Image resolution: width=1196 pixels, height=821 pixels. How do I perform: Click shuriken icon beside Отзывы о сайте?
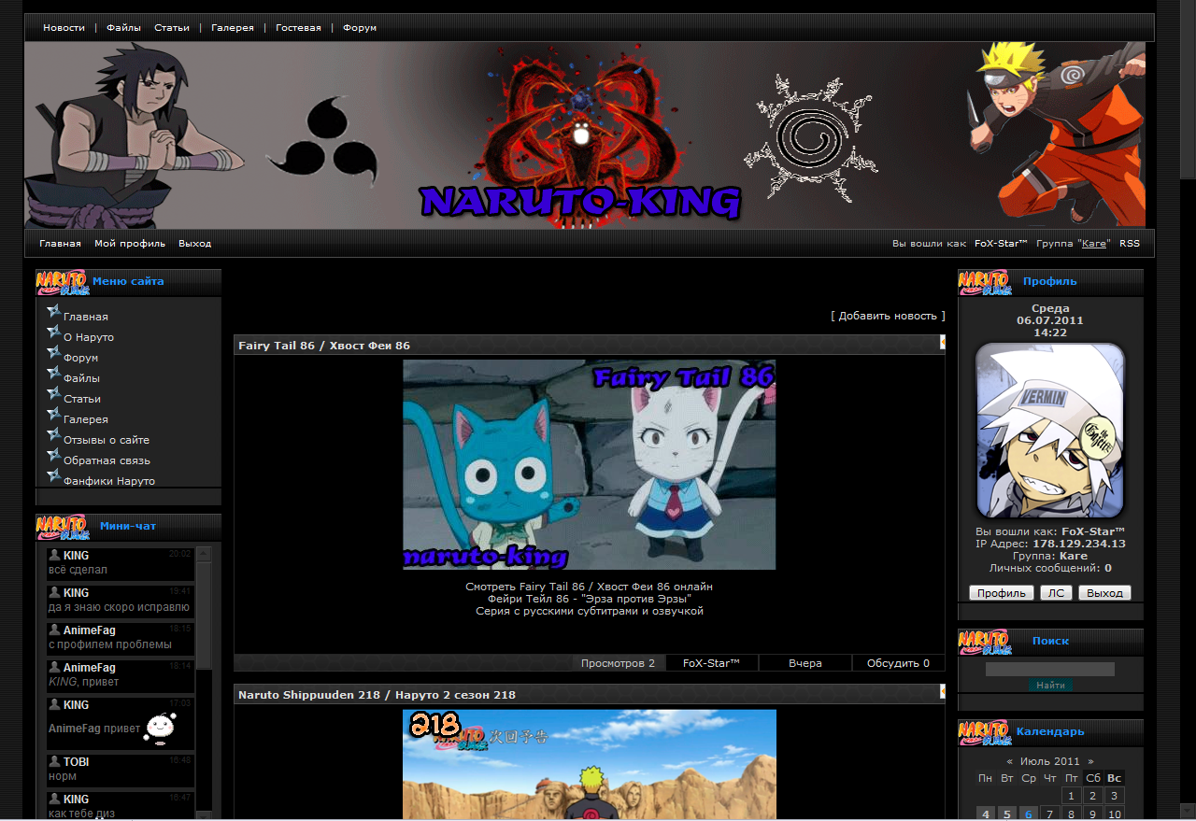coord(53,434)
